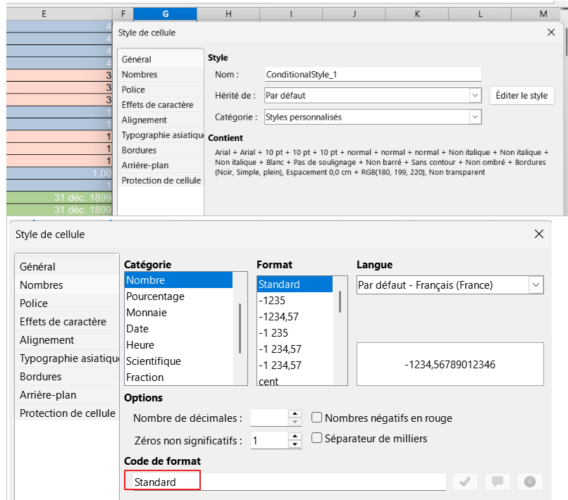
Task: Enable Nombres négatifs en rouge
Action: (x=317, y=418)
